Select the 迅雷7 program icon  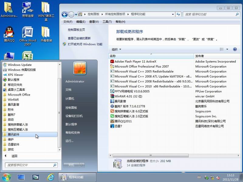pyautogui.click(x=112, y=126)
